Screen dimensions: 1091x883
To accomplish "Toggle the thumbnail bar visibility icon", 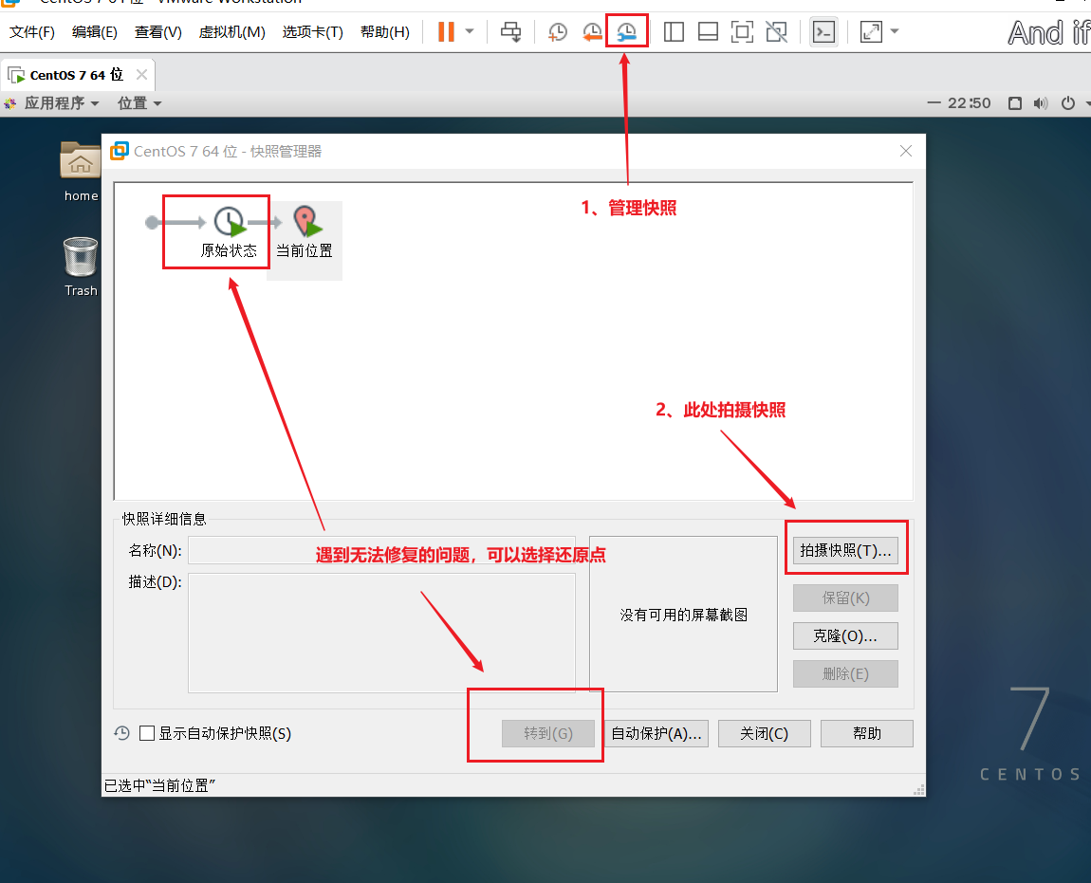I will pos(708,31).
